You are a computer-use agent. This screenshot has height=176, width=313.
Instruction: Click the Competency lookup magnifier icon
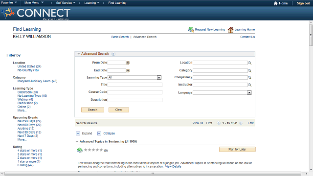pyautogui.click(x=249, y=77)
